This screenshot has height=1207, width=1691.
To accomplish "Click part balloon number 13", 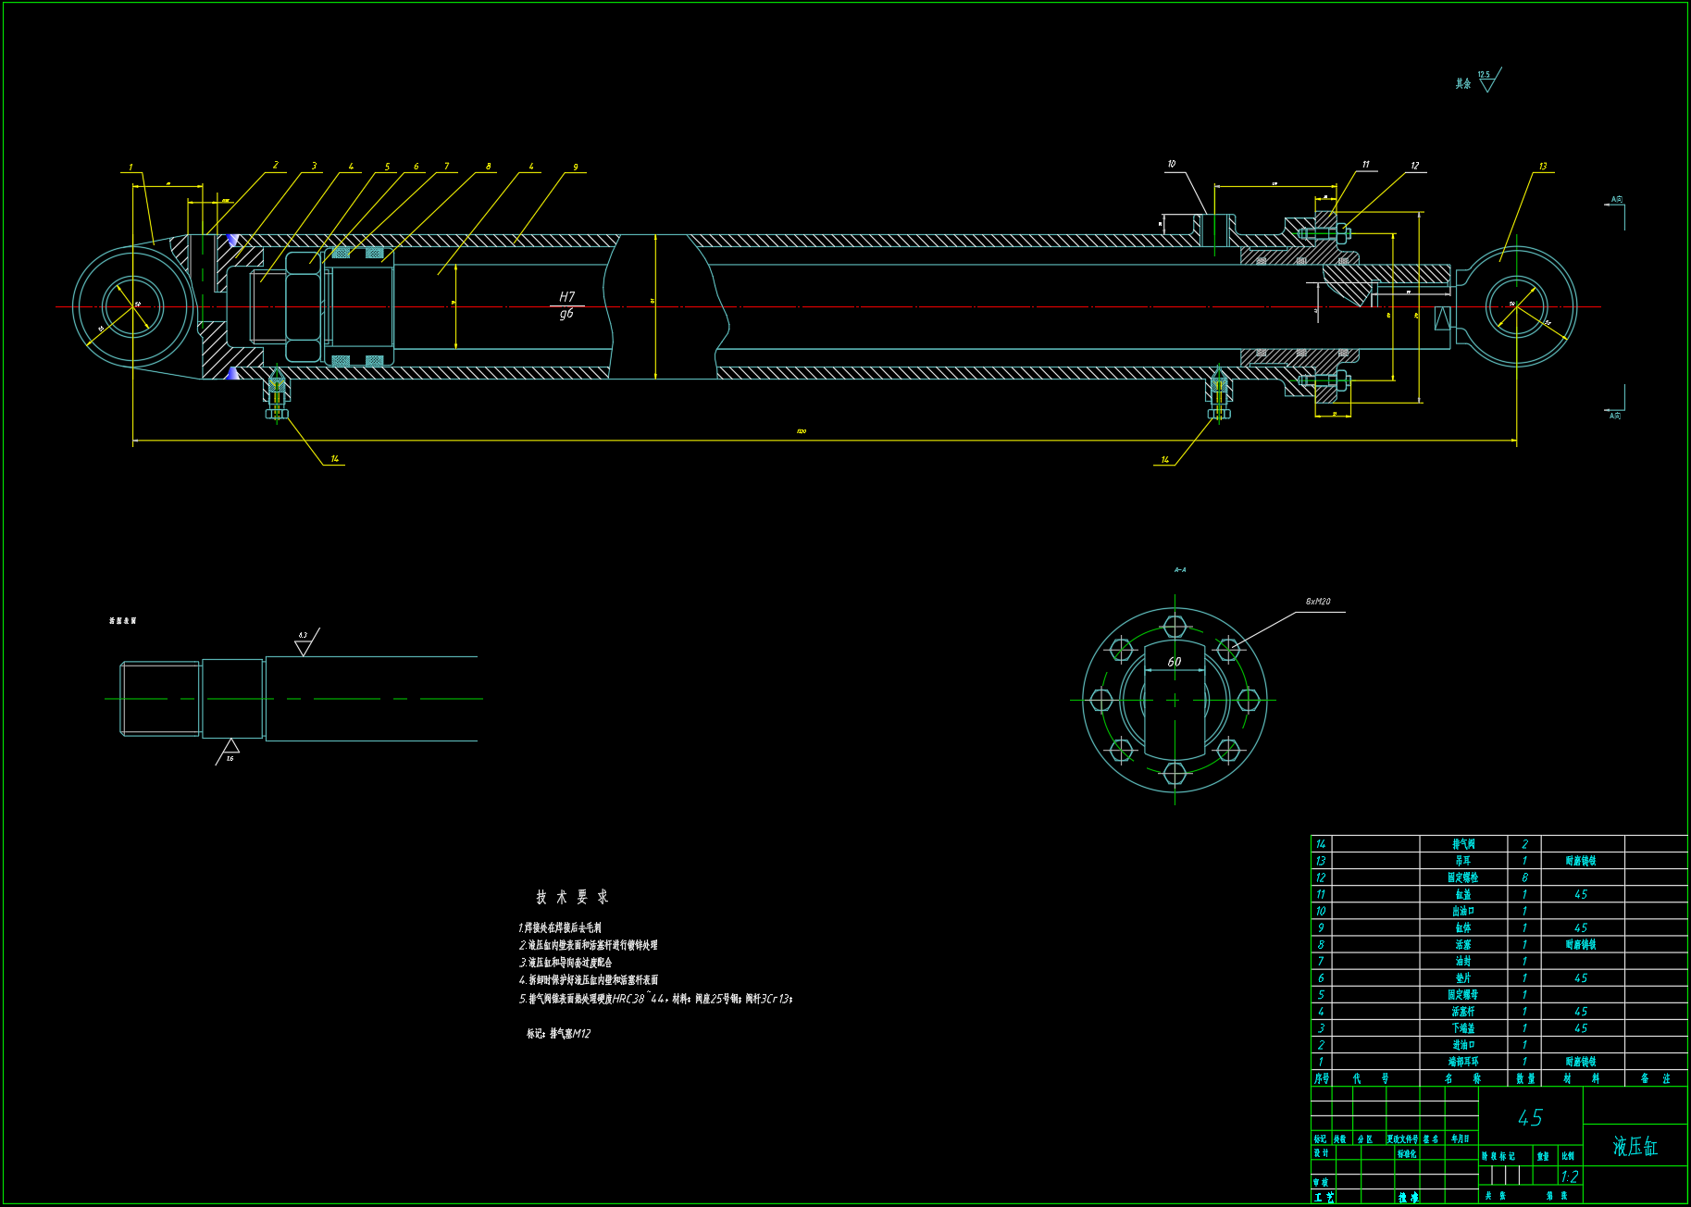I will point(1543,167).
